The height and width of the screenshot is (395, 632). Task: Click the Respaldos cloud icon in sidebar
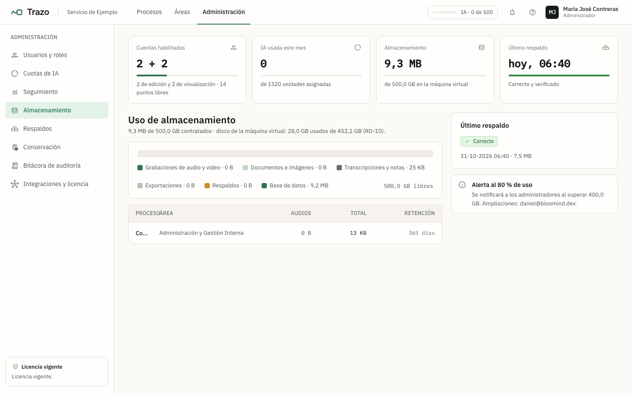(15, 129)
